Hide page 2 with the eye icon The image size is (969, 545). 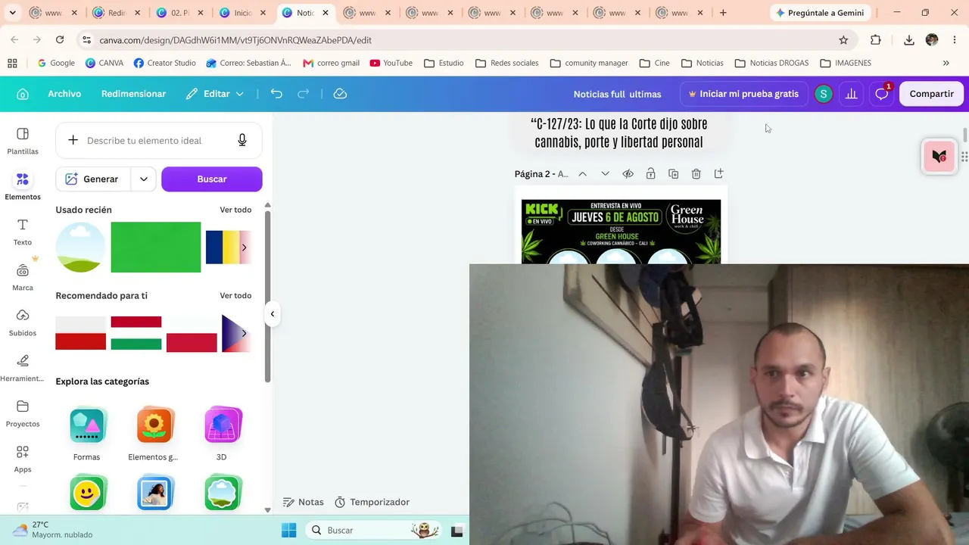pos(628,174)
